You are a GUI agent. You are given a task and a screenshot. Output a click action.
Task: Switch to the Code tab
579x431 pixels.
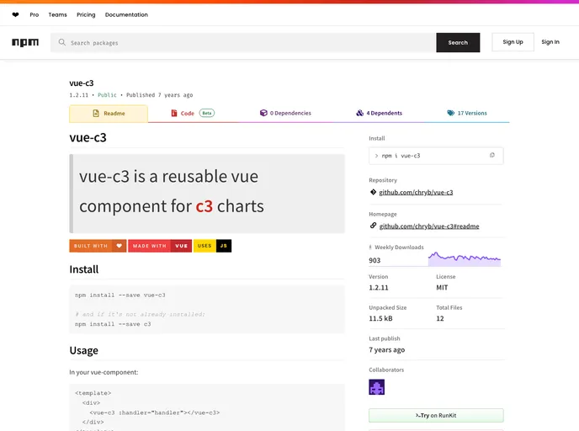pyautogui.click(x=193, y=114)
